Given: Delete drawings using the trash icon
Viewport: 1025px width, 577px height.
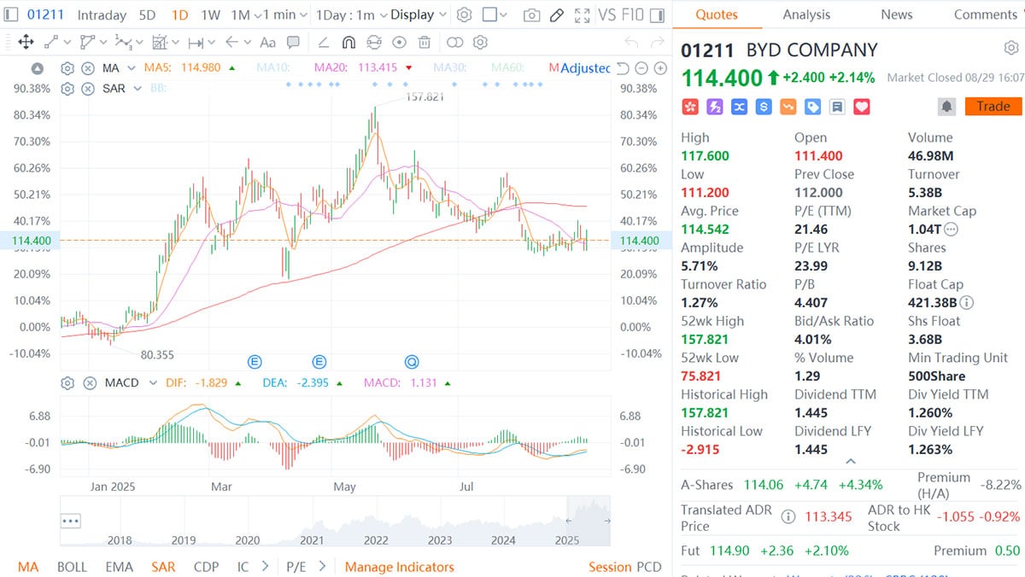Looking at the screenshot, I should pos(424,41).
